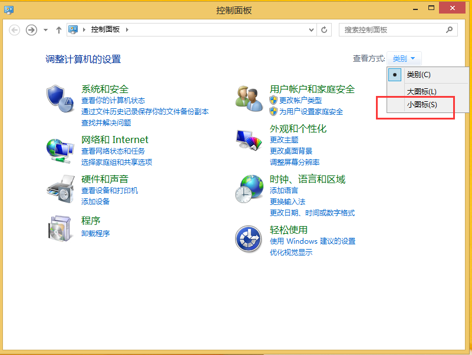Open 查看你的计算机状态 link
Viewport: 472px width, 355px height.
pos(113,101)
